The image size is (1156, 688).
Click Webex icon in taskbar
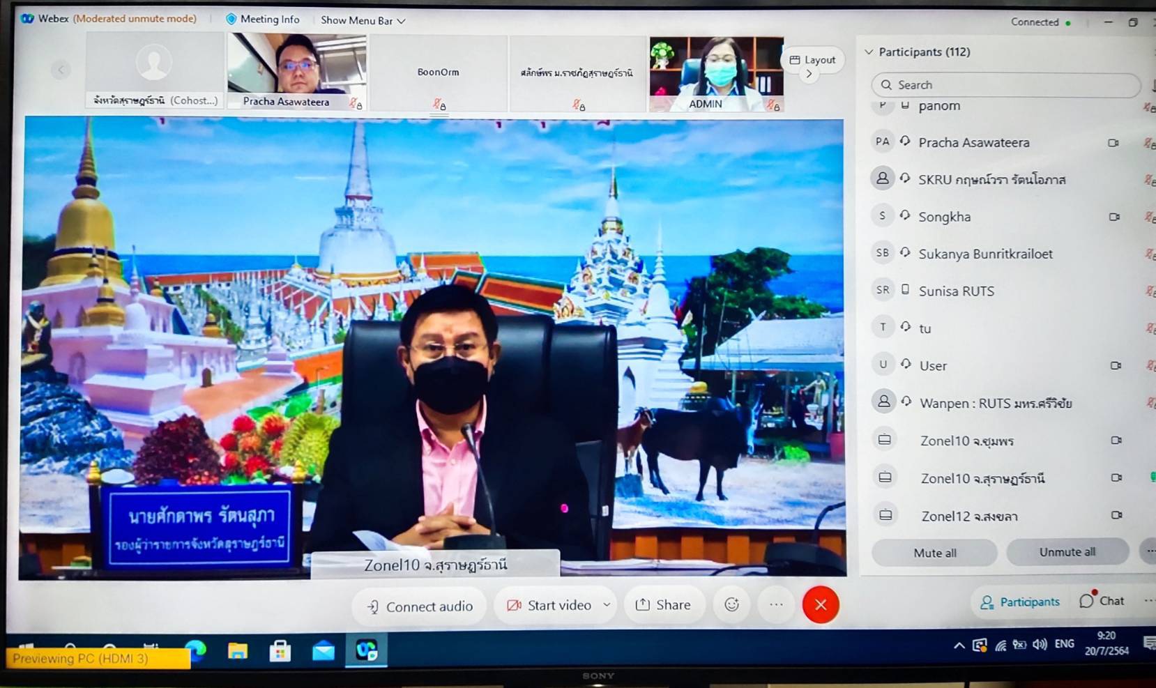[x=367, y=650]
